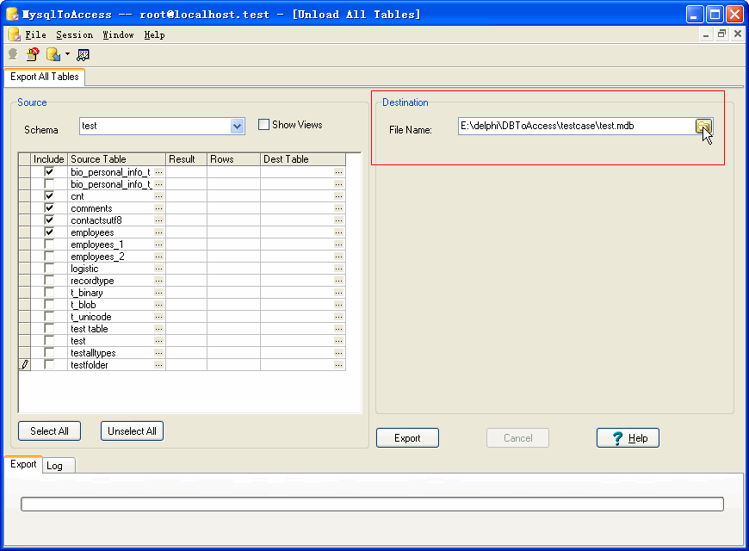Click the disconnect session lock icon

pos(33,54)
